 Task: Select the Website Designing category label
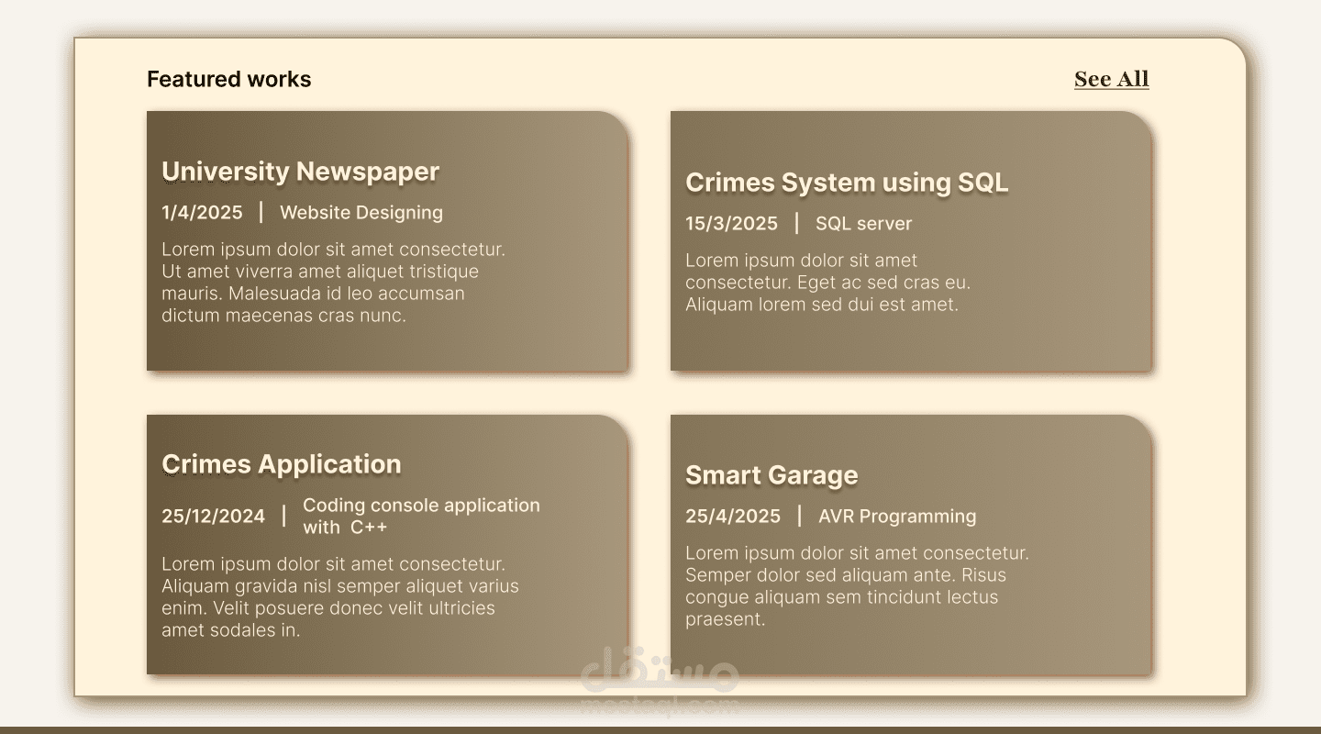coord(361,213)
